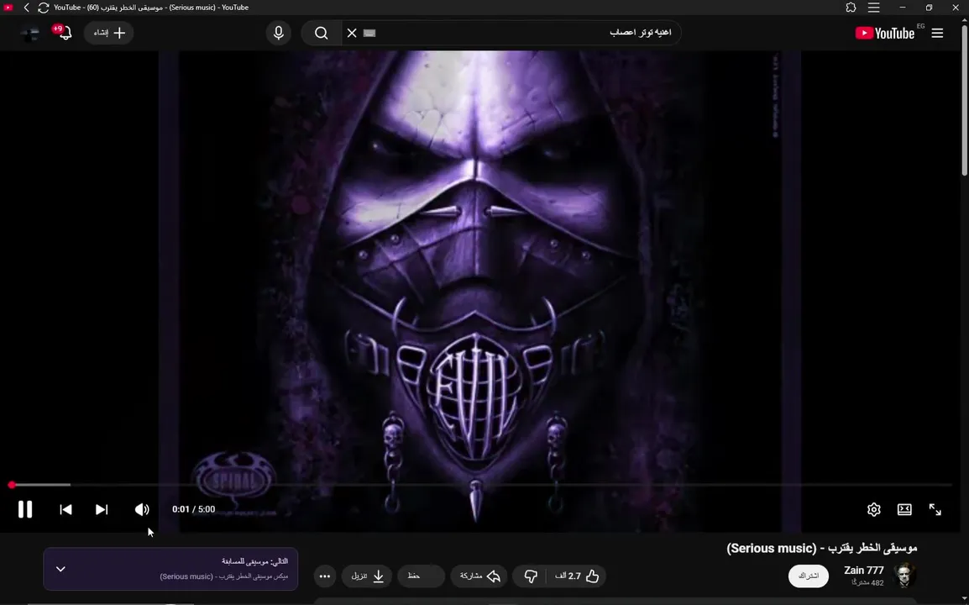The height and width of the screenshot is (605, 969).
Task: Share the video (مشاركة) button
Action: pyautogui.click(x=479, y=576)
